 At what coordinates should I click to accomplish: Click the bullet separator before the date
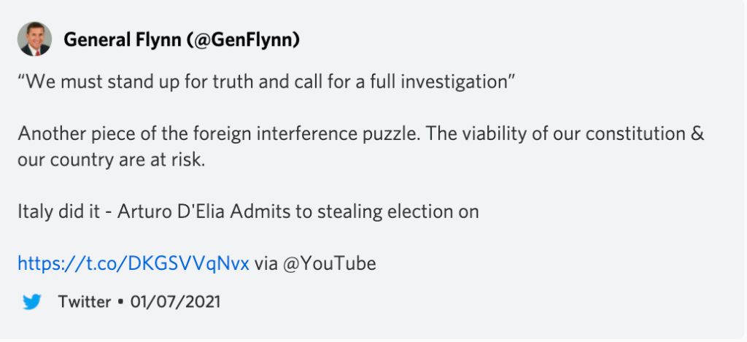click(121, 302)
